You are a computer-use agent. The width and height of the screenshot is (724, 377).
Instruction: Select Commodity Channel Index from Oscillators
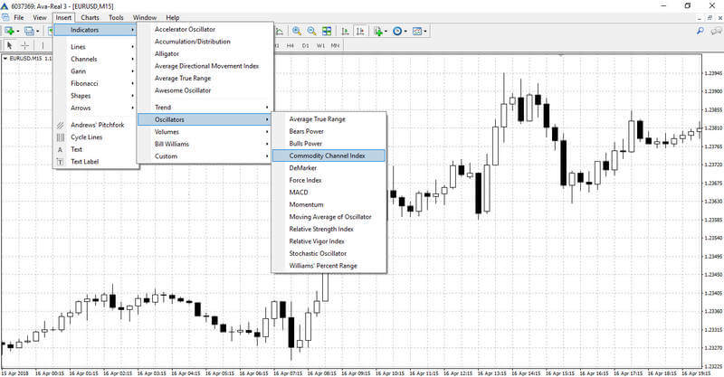pos(329,156)
